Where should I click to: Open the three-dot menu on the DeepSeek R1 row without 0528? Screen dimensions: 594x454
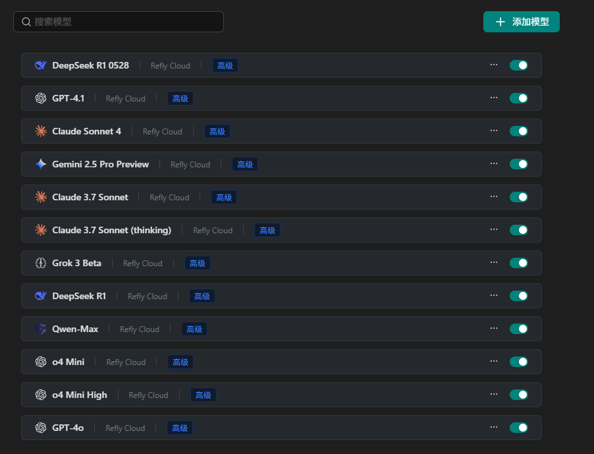pos(494,296)
